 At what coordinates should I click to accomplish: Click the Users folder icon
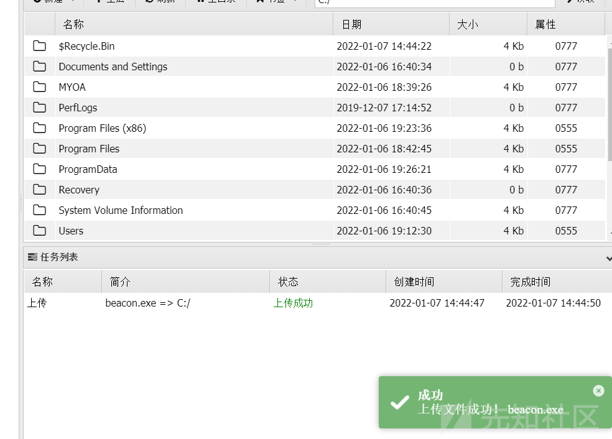click(x=39, y=231)
